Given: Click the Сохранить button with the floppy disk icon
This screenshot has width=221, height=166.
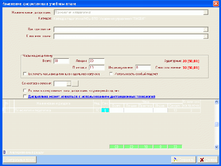Looking at the screenshot, I should 184,160.
